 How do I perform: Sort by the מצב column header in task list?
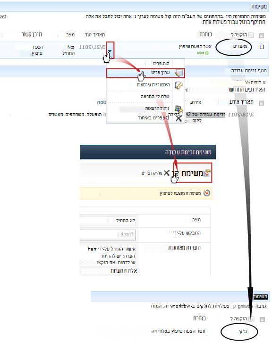tap(70, 34)
